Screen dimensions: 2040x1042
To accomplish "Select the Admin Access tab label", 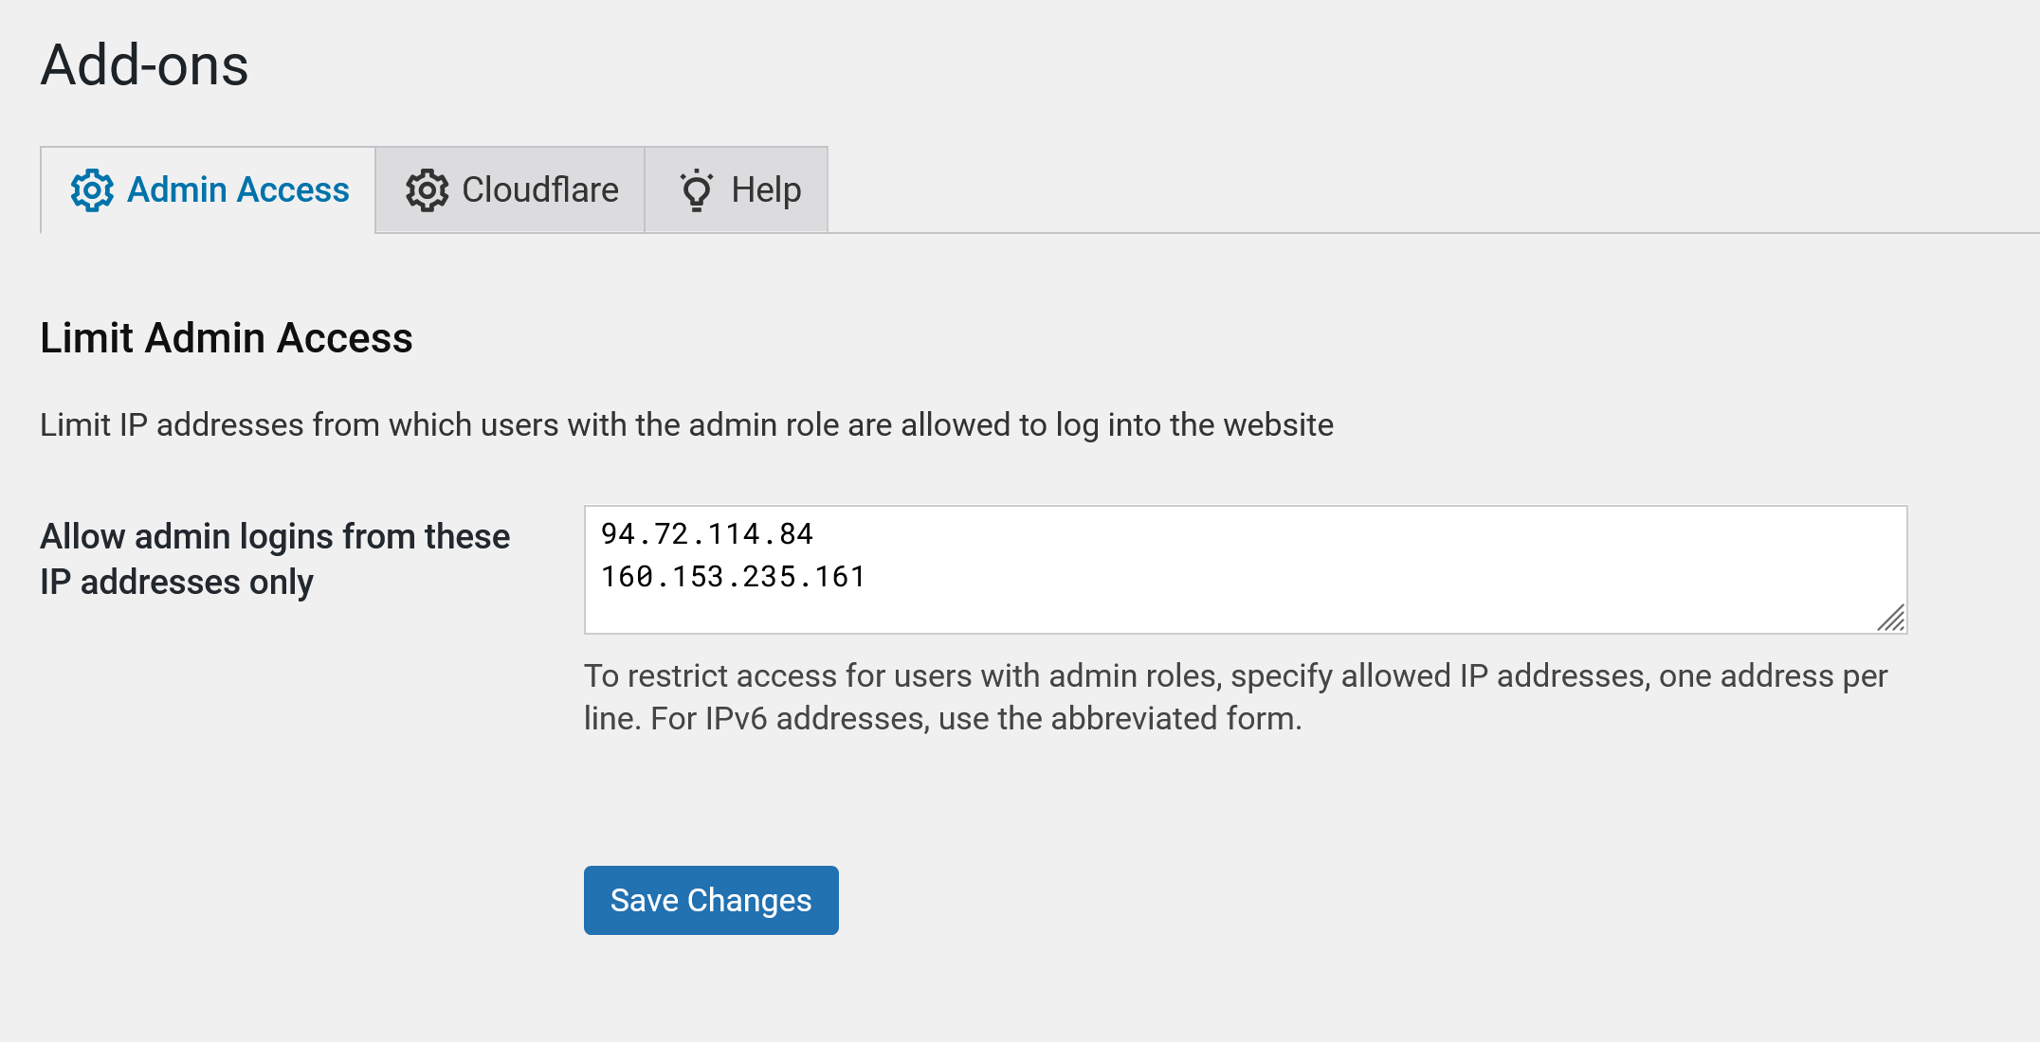I will click(238, 190).
